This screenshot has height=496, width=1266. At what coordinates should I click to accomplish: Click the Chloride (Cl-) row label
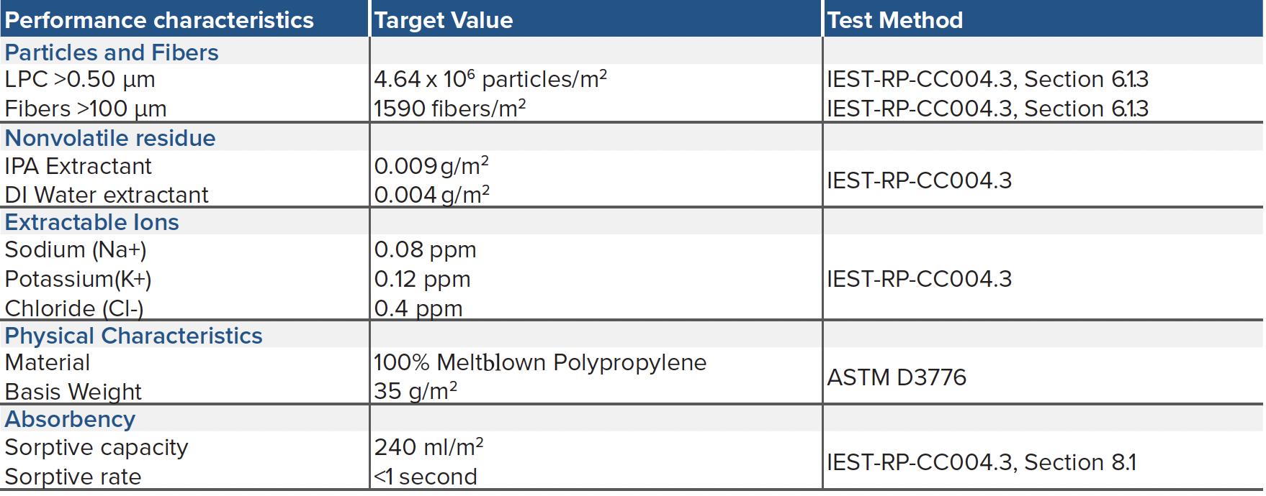click(x=74, y=308)
